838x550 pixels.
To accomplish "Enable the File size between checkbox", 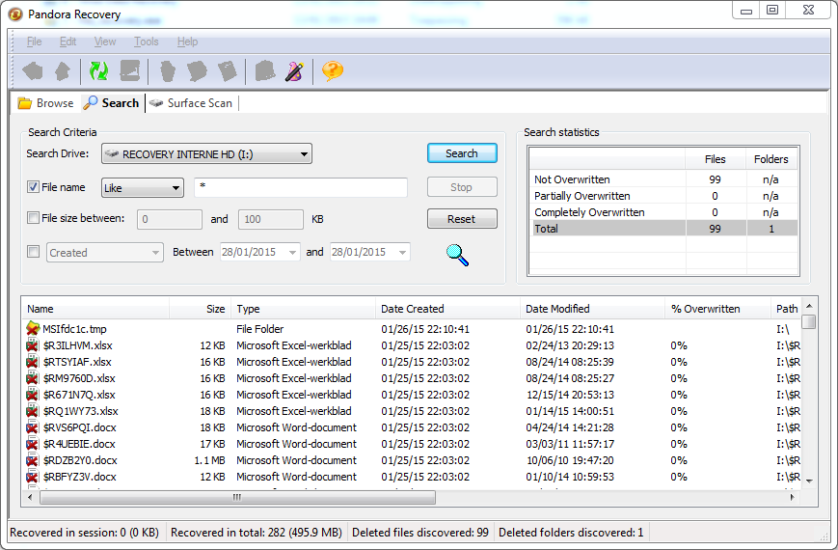I will pyautogui.click(x=33, y=218).
